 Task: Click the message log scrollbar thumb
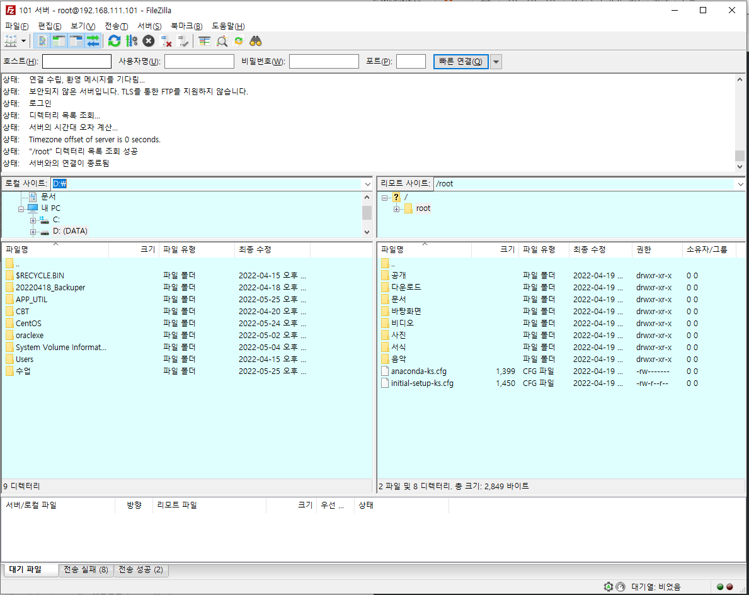coord(740,156)
